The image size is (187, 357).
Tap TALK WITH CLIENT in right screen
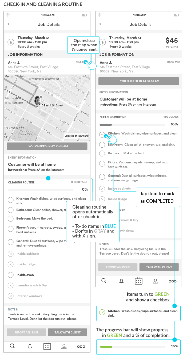(159, 267)
